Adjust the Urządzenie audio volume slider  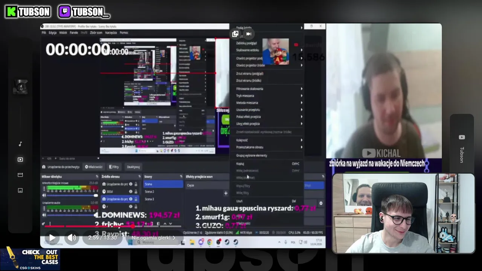[72, 215]
